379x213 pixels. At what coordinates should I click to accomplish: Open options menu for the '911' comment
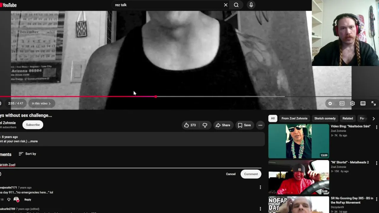260,187
